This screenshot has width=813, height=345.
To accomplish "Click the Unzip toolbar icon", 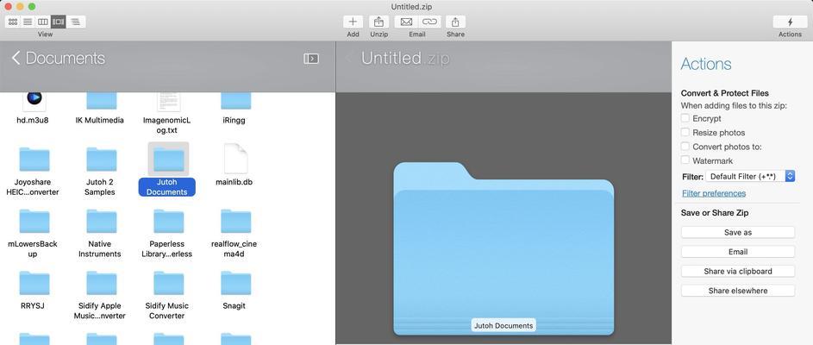I will point(378,22).
